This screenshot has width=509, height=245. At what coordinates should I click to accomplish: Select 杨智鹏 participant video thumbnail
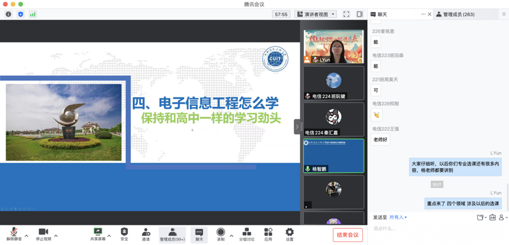click(x=333, y=155)
